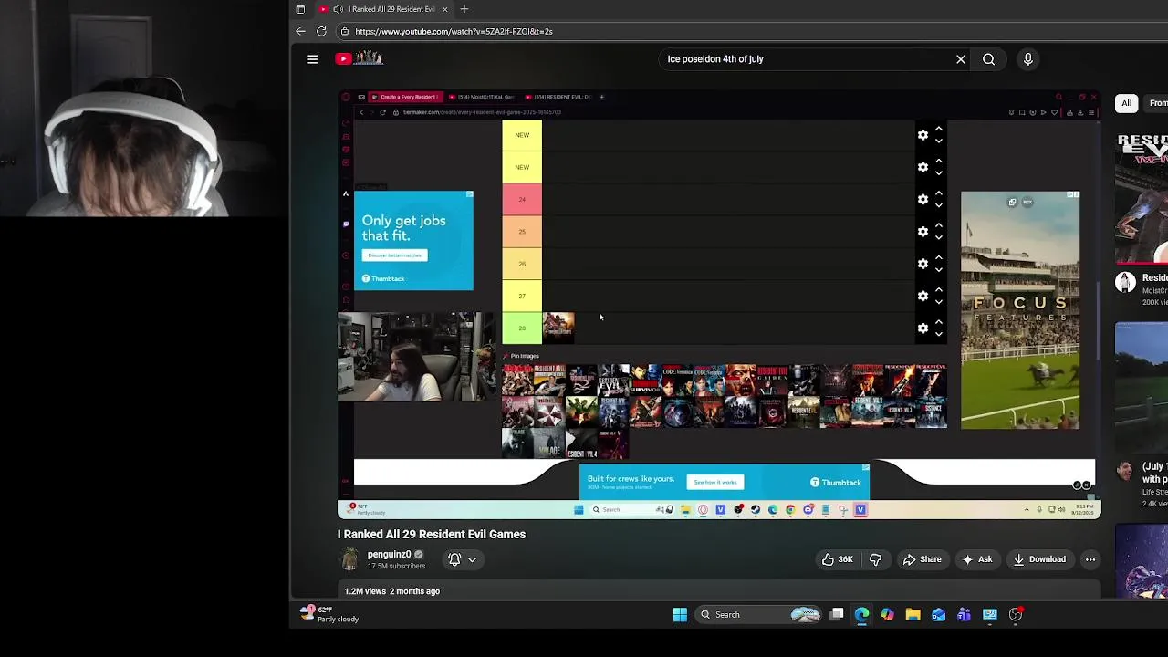Click the first yellow NEW tier label in the video
Image resolution: width=1168 pixels, height=657 pixels.
coord(522,135)
